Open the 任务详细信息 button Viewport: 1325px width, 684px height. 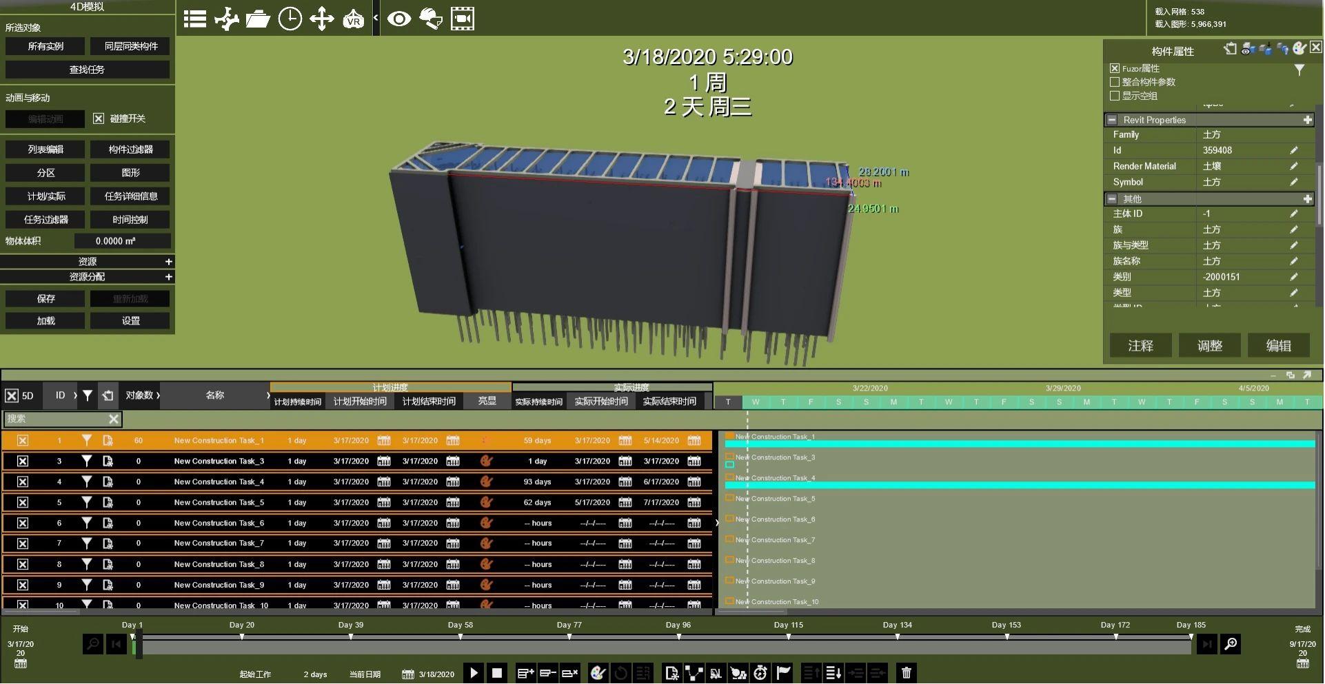pyautogui.click(x=130, y=196)
